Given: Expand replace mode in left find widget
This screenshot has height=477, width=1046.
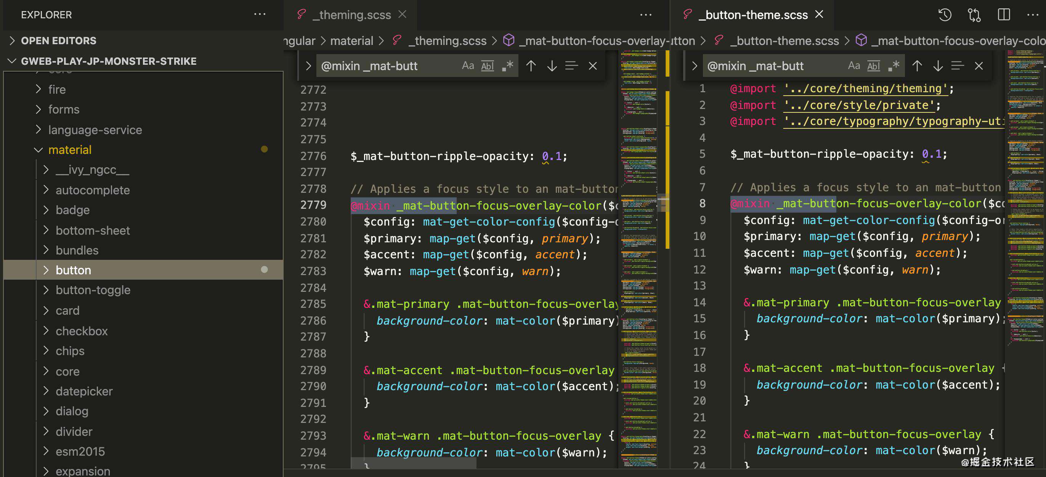Looking at the screenshot, I should pos(308,66).
